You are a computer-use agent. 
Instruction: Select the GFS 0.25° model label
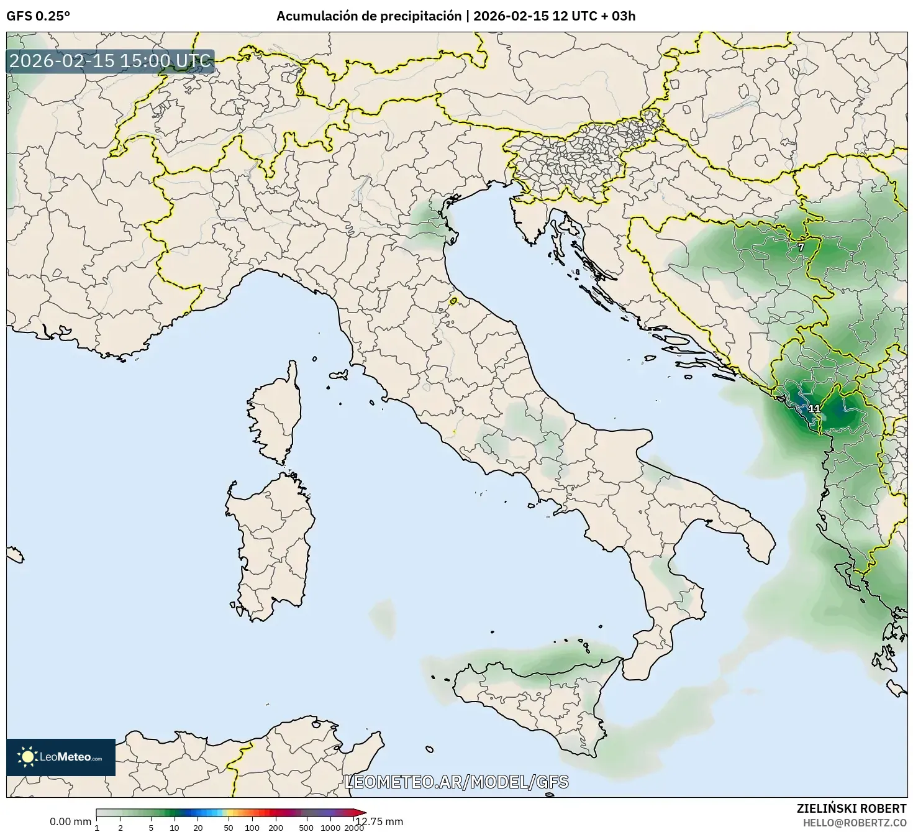pos(39,17)
